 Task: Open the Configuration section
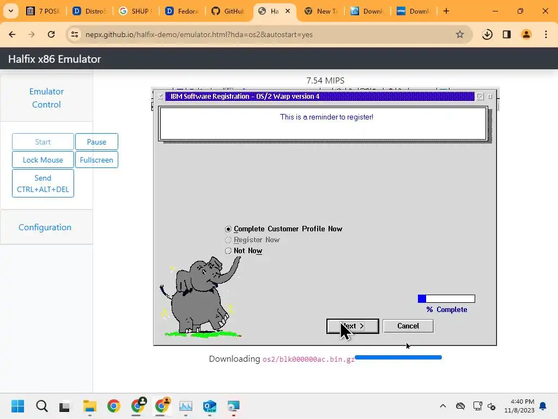(x=45, y=228)
